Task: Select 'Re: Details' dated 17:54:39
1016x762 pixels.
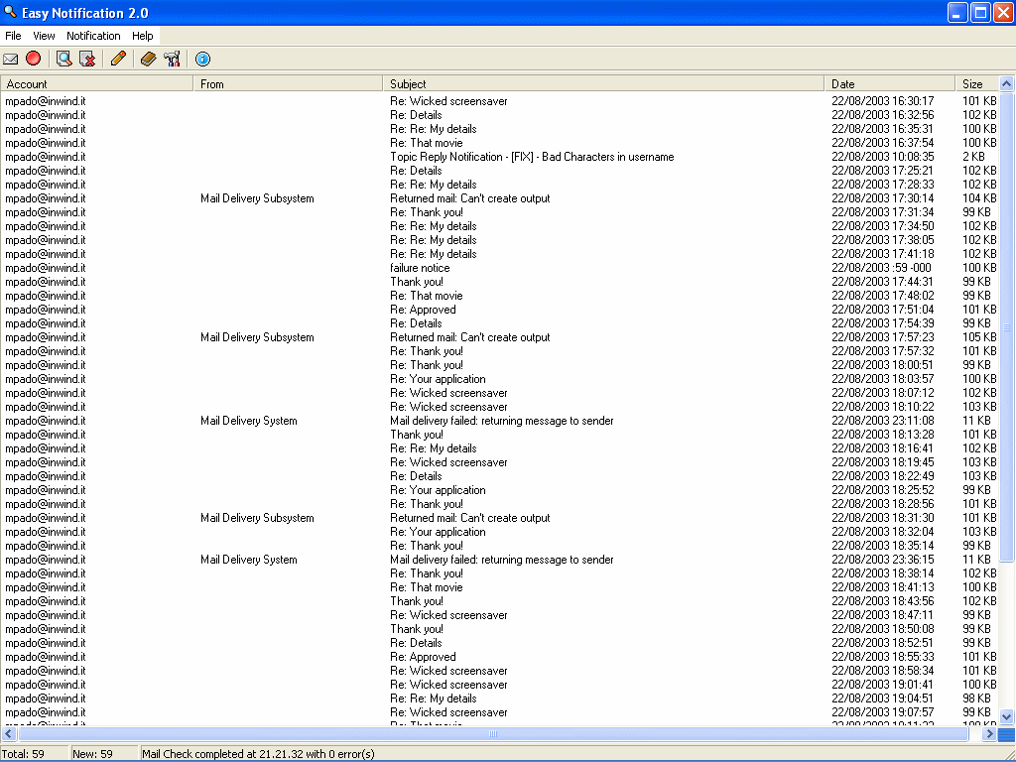Action: tap(500, 323)
